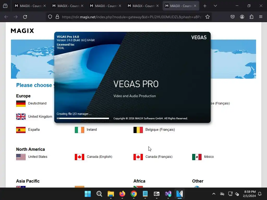The image size is (267, 200).
Task: Bookmark this page with star icon
Action: tap(207, 17)
